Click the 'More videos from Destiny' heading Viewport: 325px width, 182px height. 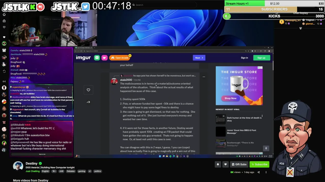click(31, 180)
